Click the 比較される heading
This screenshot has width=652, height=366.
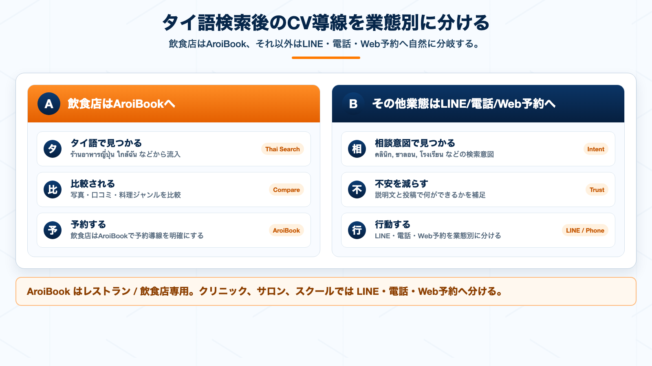(93, 184)
